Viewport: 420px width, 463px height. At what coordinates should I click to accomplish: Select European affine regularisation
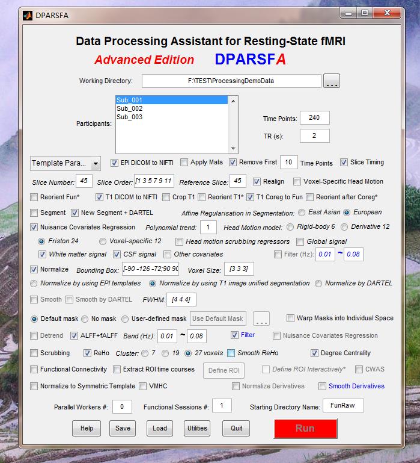(347, 213)
